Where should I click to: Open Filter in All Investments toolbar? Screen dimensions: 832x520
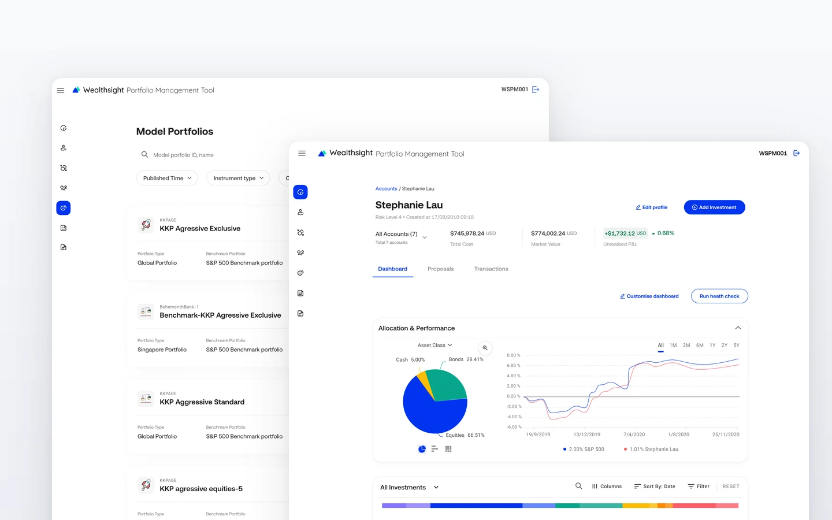699,486
